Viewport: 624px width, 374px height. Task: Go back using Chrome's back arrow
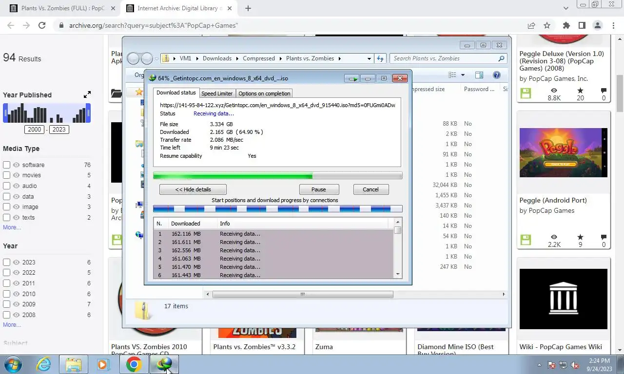(x=11, y=25)
